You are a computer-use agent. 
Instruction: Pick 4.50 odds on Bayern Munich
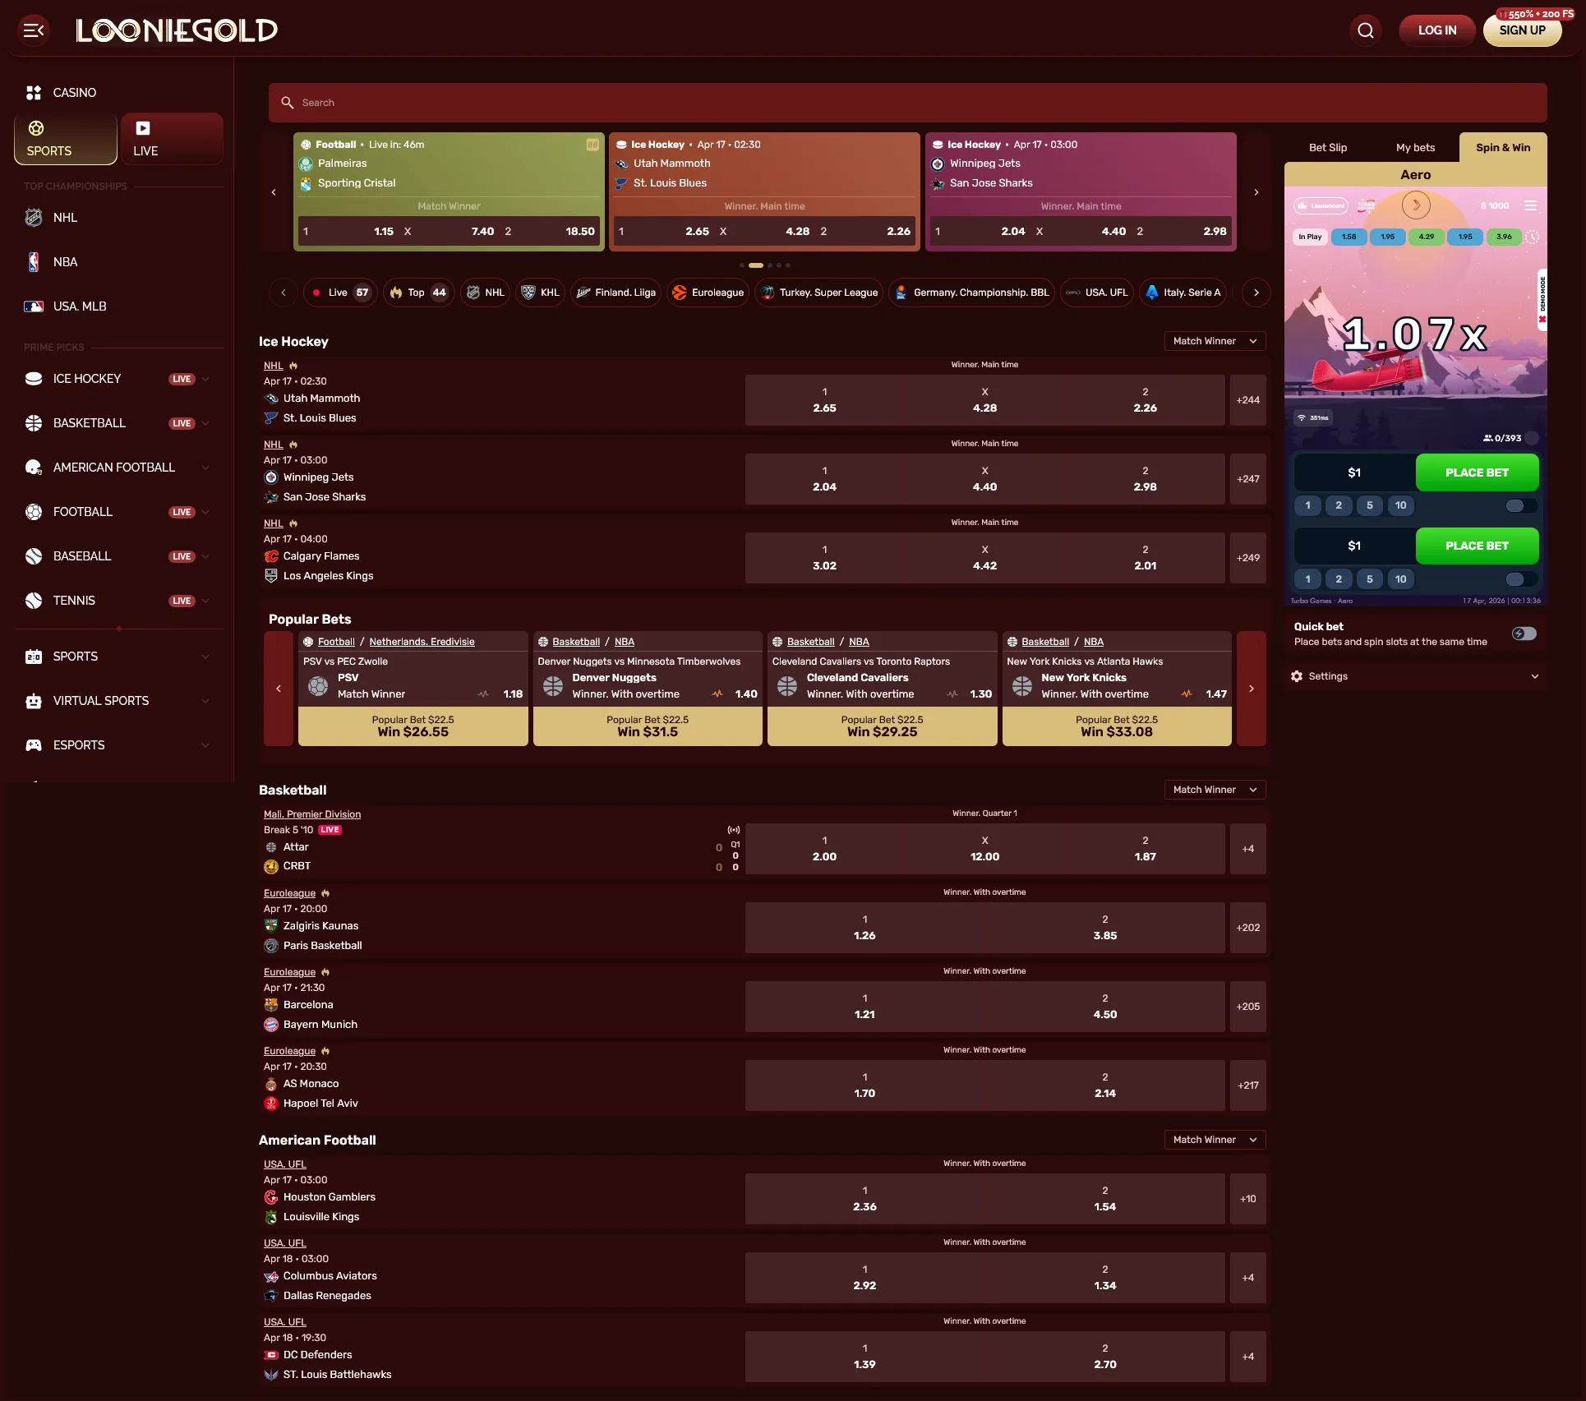tap(1104, 1007)
